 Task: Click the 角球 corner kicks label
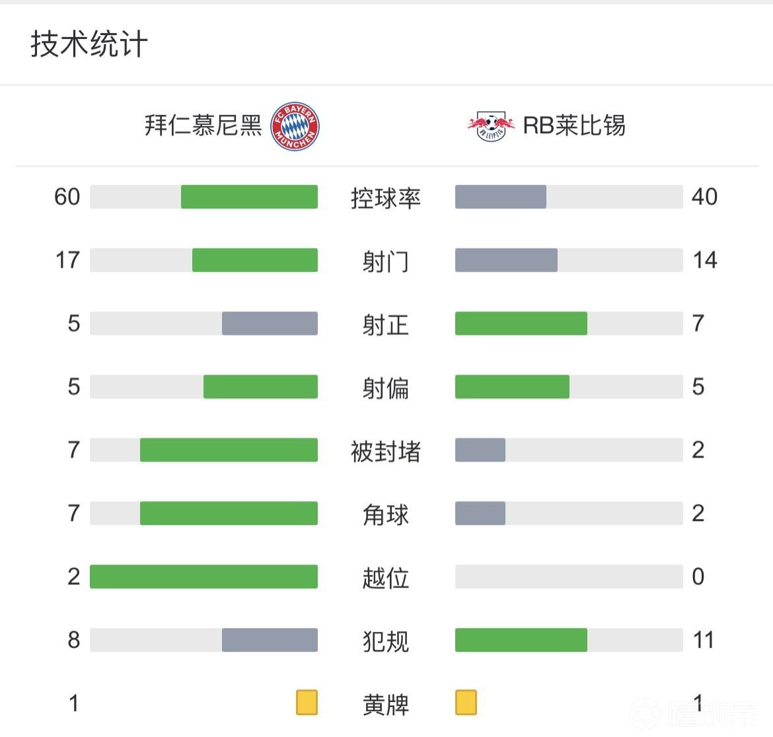386,514
